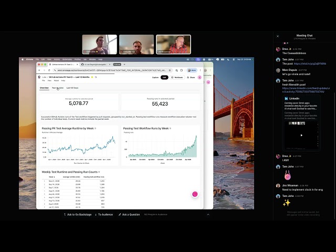Click the moon Do Not Disturb menu bar icon
This screenshot has height=252, width=336.
coord(228,59)
